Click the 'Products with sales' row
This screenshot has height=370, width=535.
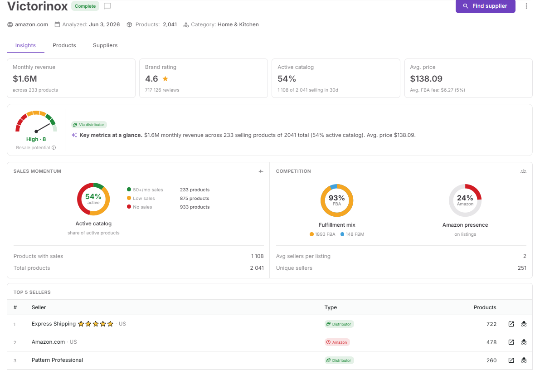point(139,256)
